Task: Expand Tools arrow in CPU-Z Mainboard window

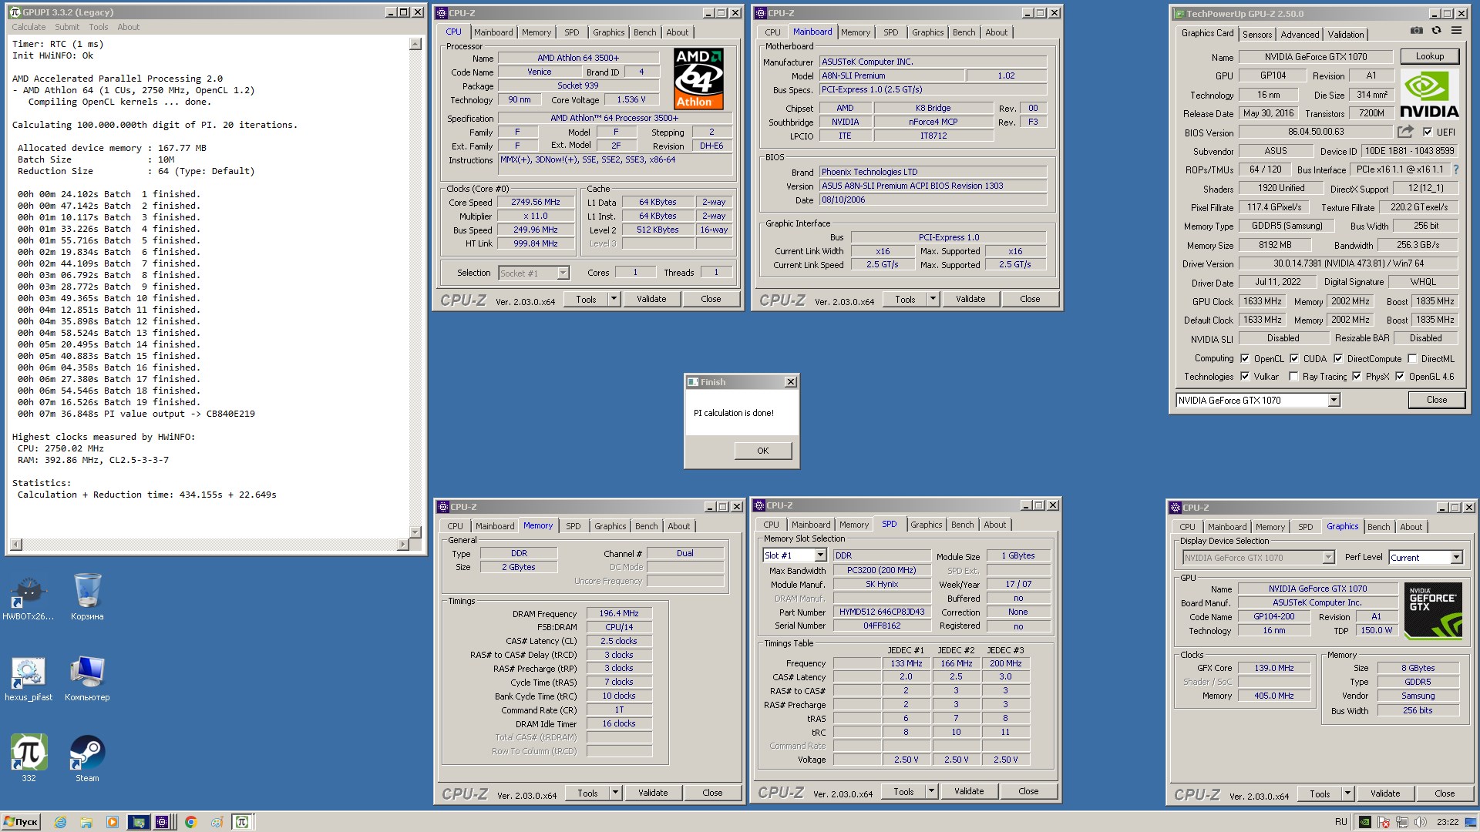Action: tap(933, 299)
